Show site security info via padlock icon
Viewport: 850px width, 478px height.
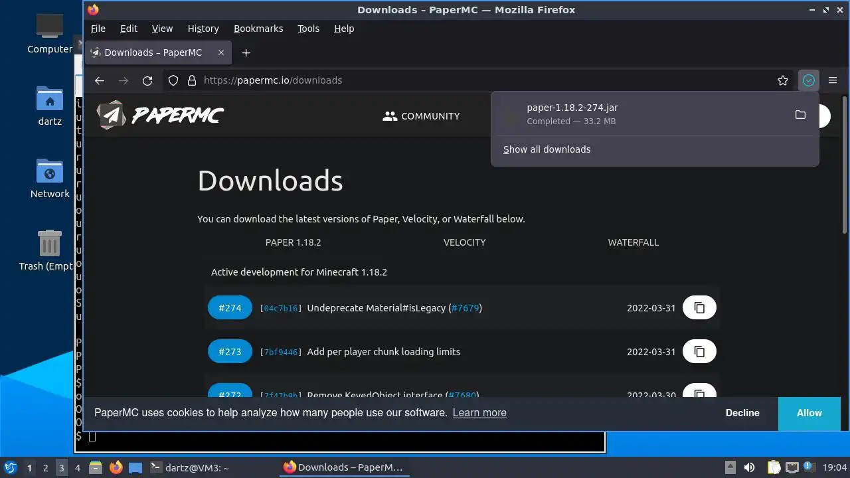[192, 80]
